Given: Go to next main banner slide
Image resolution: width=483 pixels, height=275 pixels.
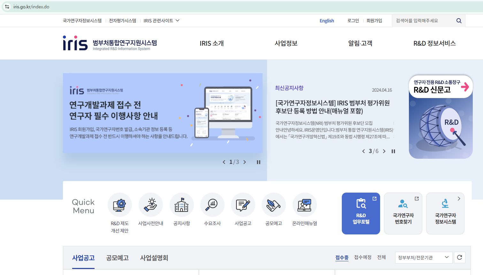Looking at the screenshot, I should 245,162.
